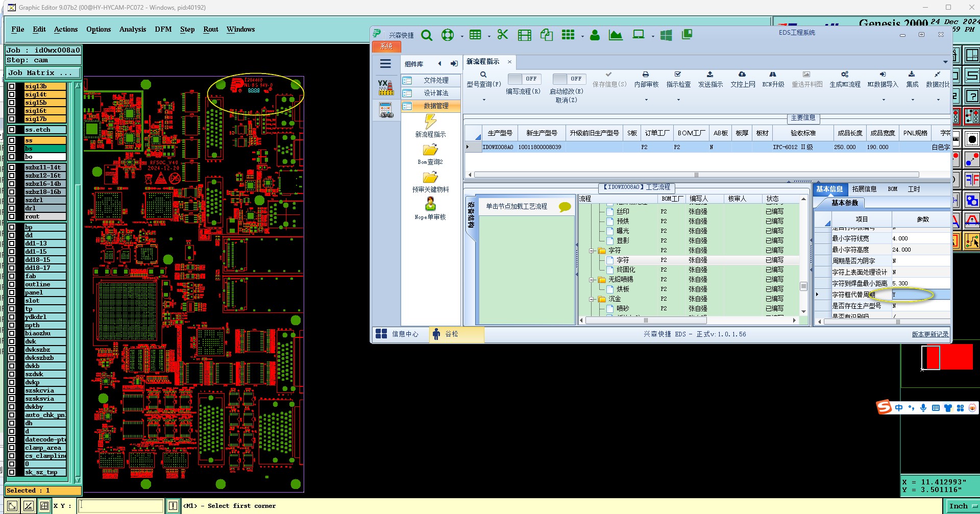Screen dimensions: 980x514
Task: Click the user silhouette icon in EDS toolbar
Action: coord(595,35)
